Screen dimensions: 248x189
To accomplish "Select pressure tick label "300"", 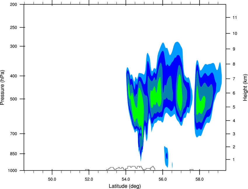I will click(x=13, y=46).
